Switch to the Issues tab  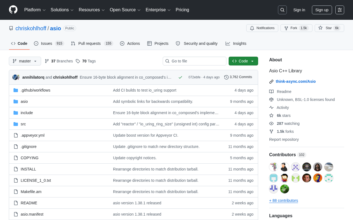click(x=49, y=43)
